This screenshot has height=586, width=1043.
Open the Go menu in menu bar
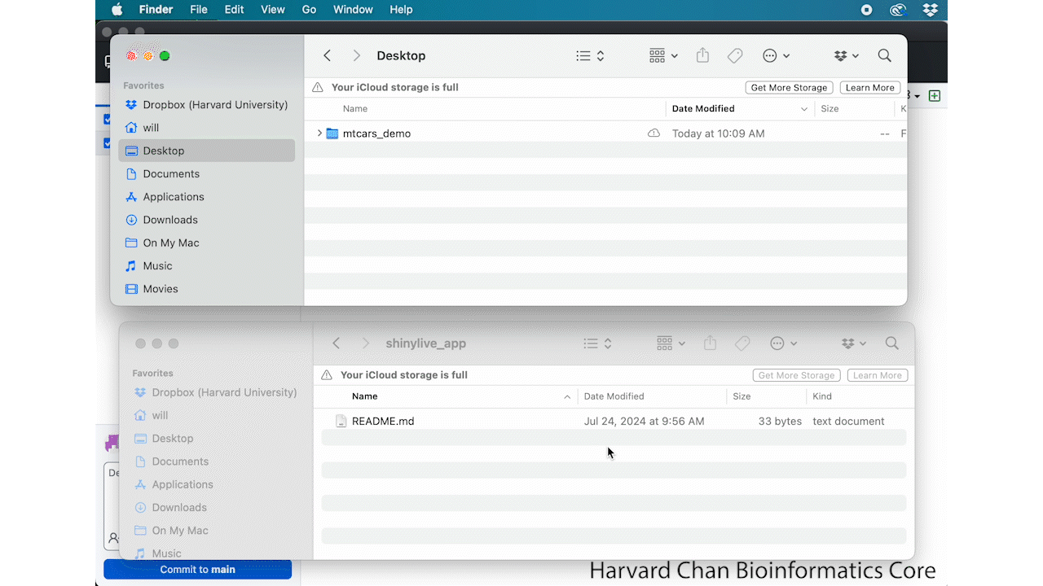(309, 10)
